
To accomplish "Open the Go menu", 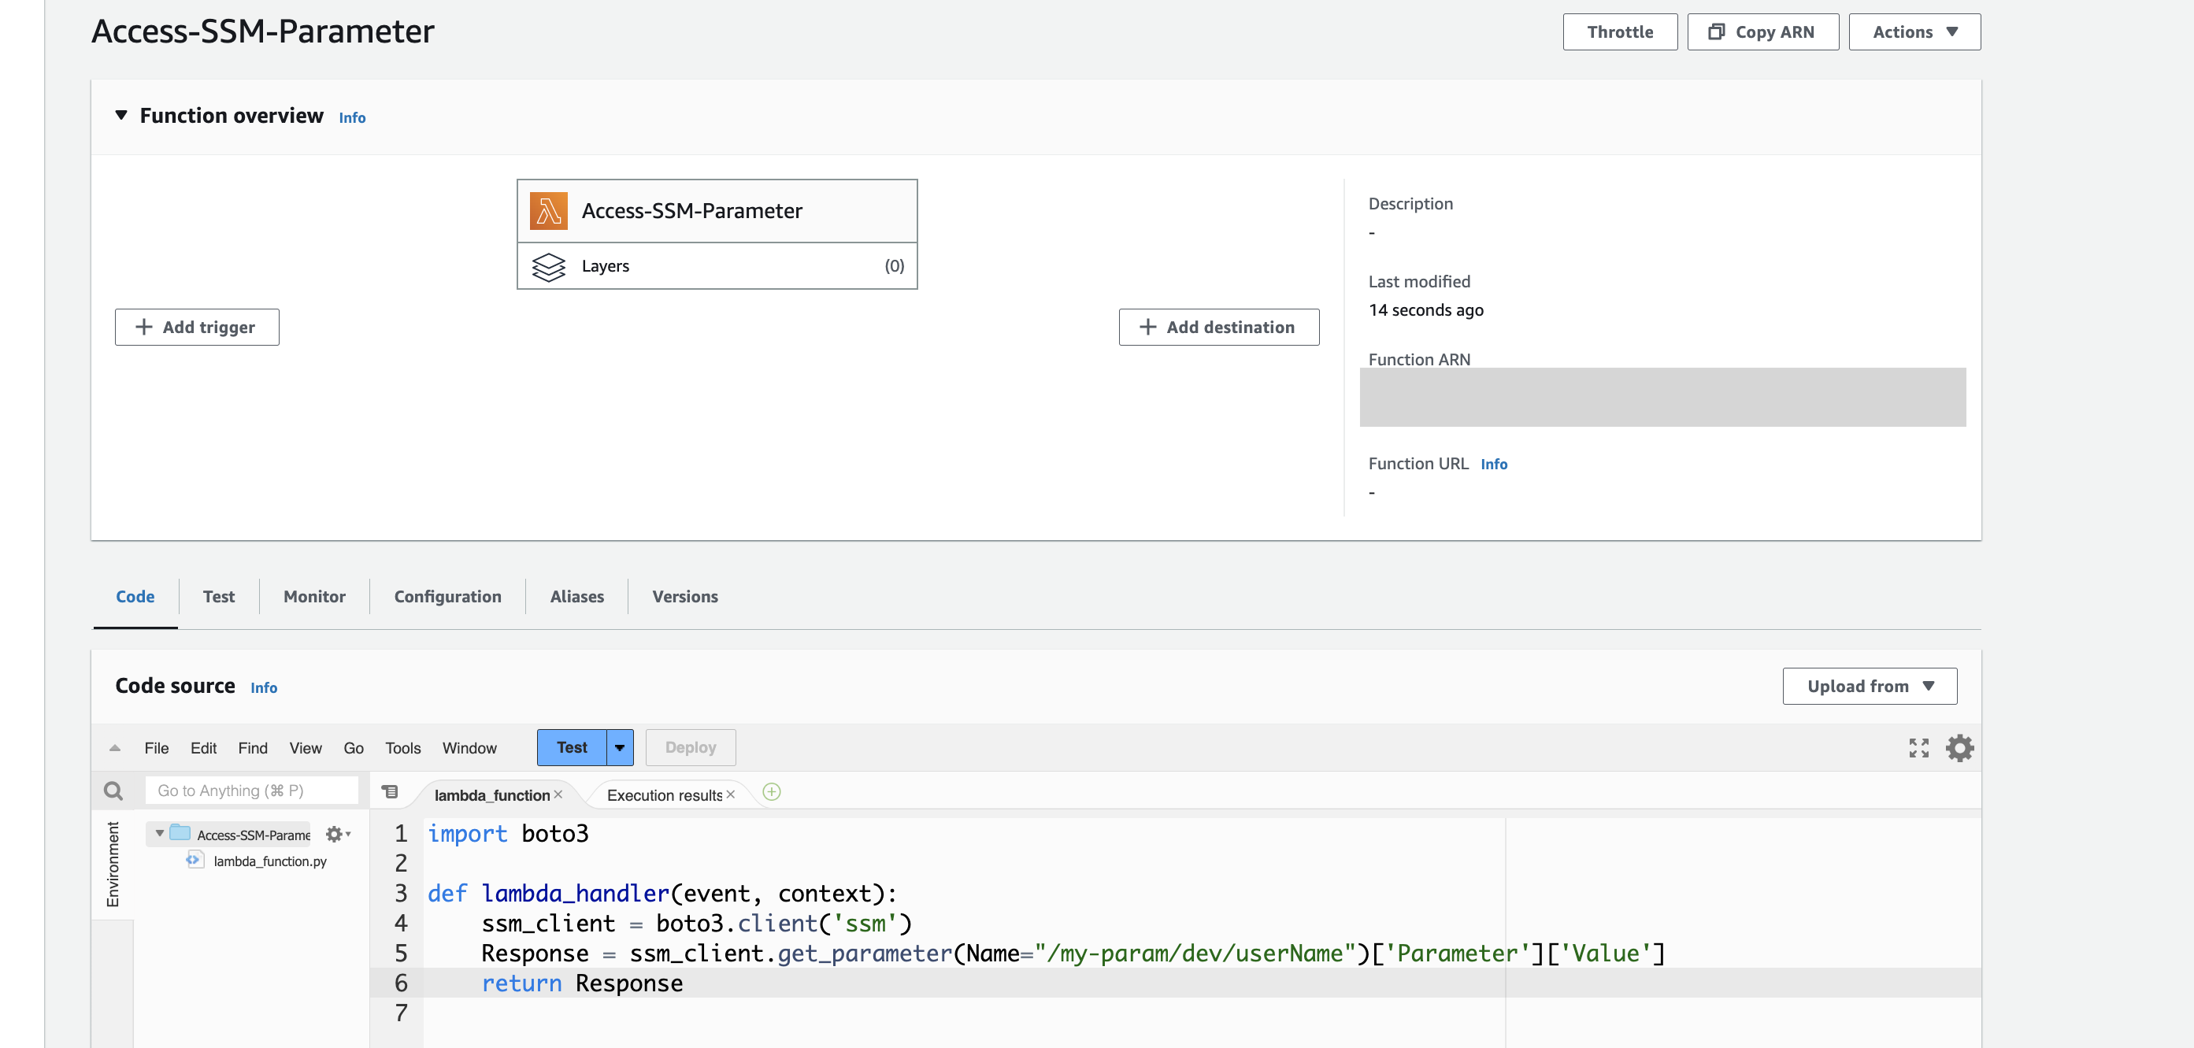I will [354, 748].
